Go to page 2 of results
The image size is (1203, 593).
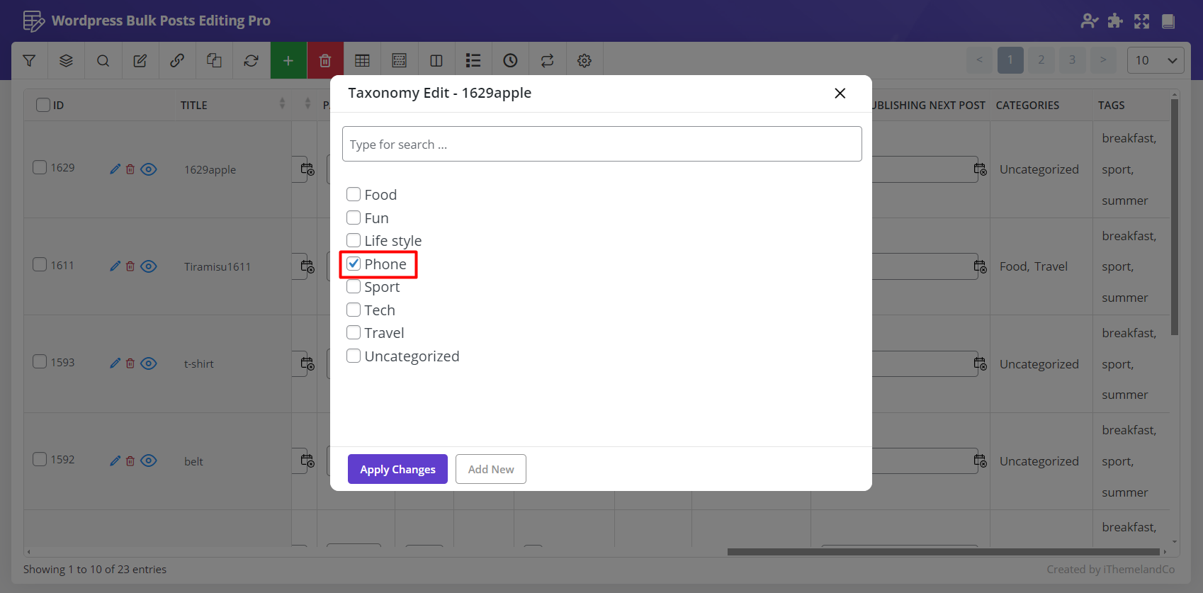click(x=1041, y=60)
